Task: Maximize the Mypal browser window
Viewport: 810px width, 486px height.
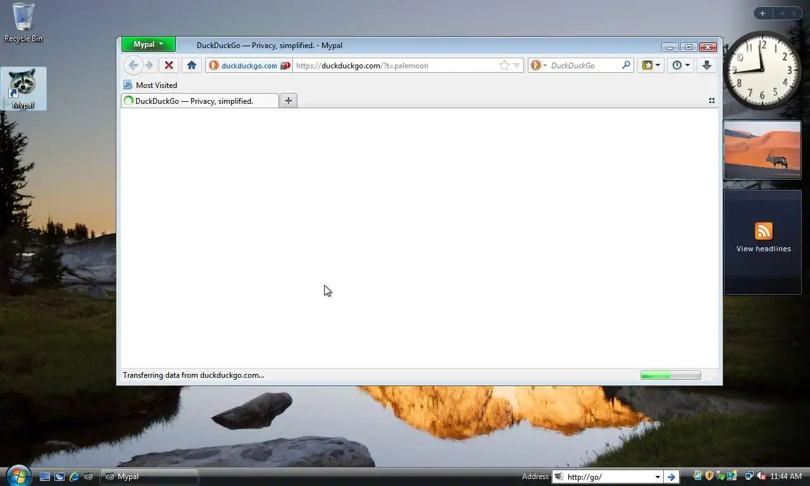Action: click(x=689, y=47)
